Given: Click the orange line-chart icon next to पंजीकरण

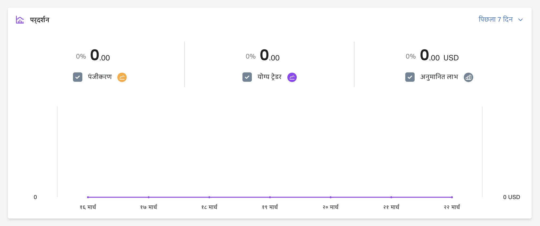Looking at the screenshot, I should click(x=122, y=77).
